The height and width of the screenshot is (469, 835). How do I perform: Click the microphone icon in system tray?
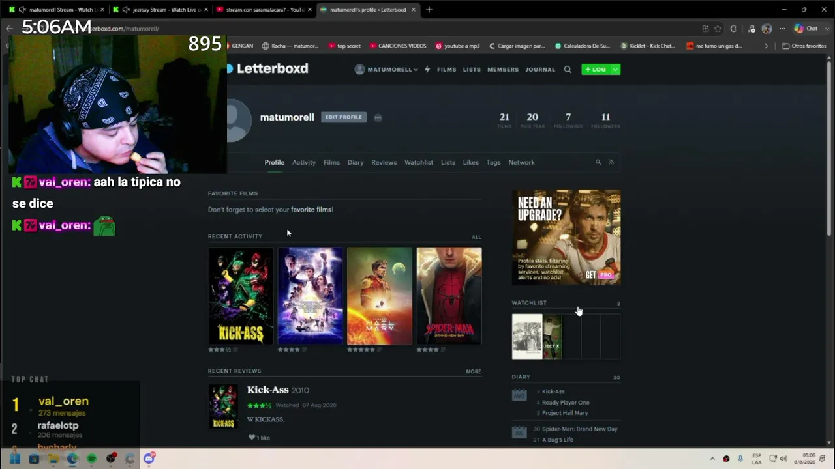coord(740,459)
